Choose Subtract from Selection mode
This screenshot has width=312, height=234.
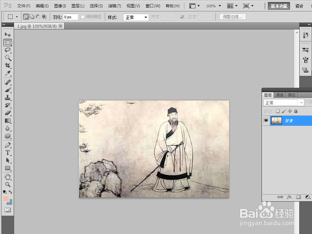click(38, 17)
